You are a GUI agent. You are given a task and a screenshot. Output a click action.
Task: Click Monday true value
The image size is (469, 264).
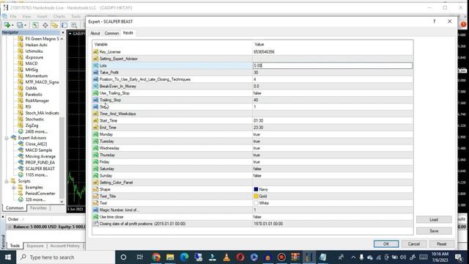(332, 134)
